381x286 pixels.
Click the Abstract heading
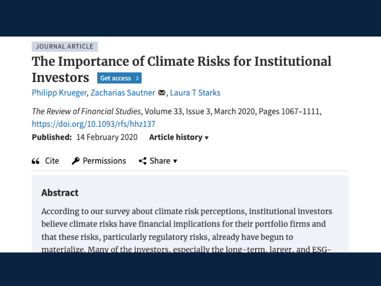point(60,193)
